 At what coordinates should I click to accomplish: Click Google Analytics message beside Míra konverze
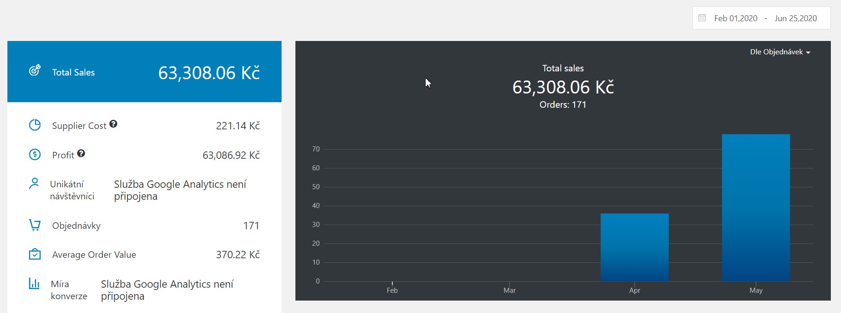pos(167,290)
